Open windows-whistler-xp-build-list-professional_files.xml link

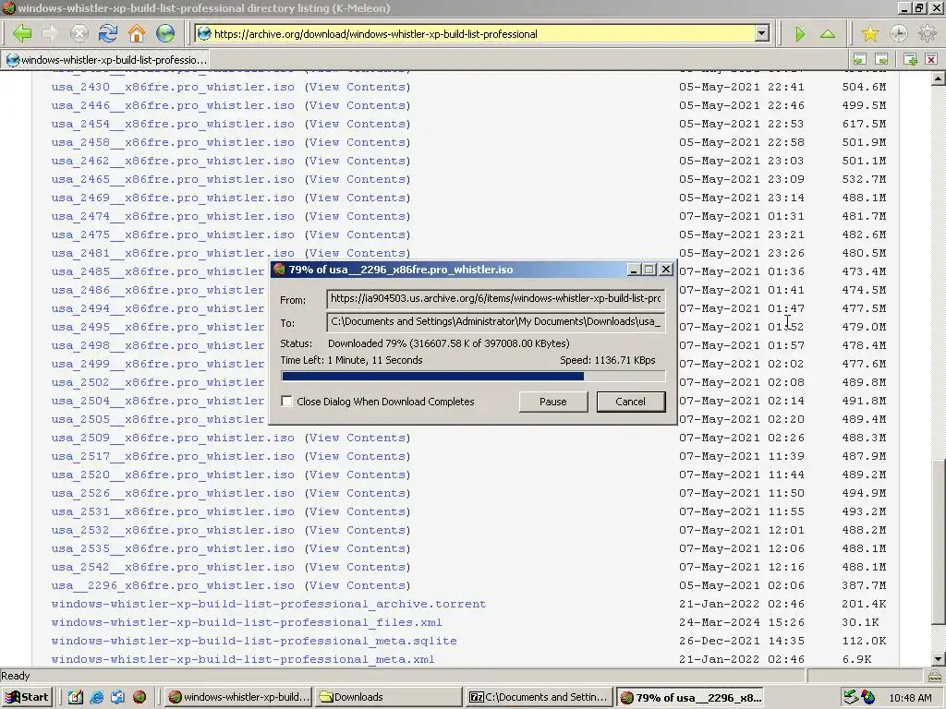[x=247, y=622]
